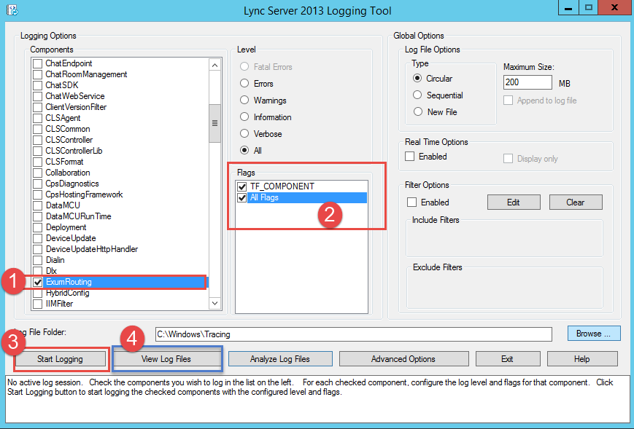The height and width of the screenshot is (429, 634).
Task: Enable Real Time Options checkbox
Action: pos(409,156)
